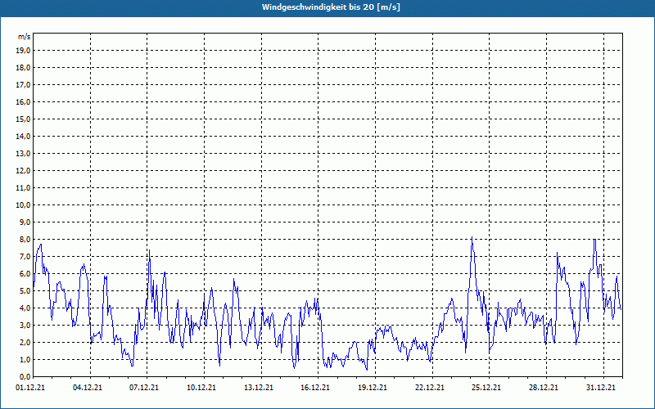The image size is (655, 409).
Task: Click the 01.12.21 date label
Action: [x=30, y=388]
